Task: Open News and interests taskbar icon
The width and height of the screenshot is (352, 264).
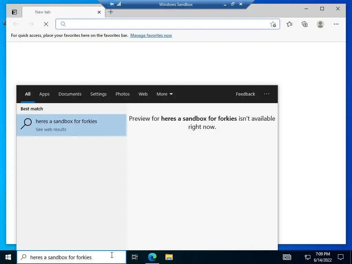Action: 287,257
